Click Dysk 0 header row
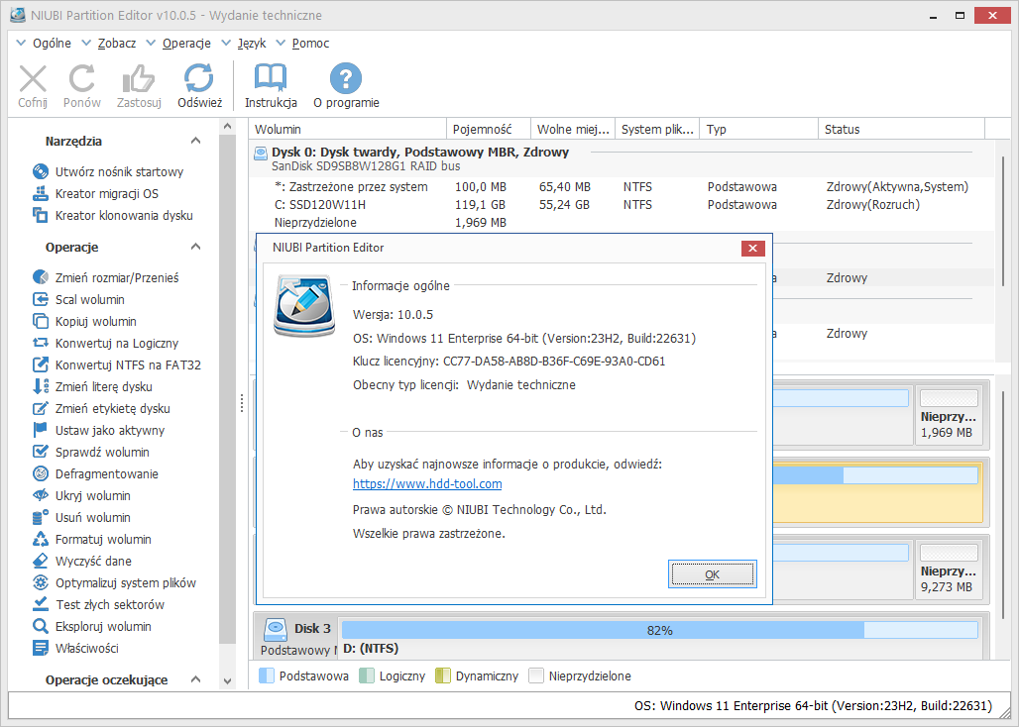 [x=622, y=158]
